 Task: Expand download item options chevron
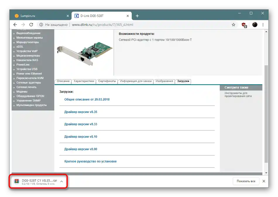click(x=61, y=181)
